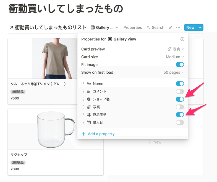Click the drag handle for コメント property

coord(83,91)
